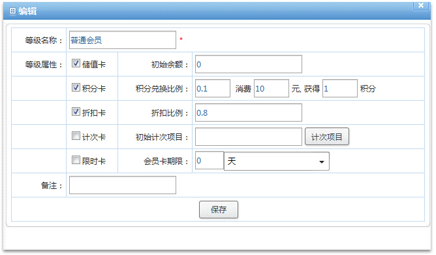Open the 天 time unit dropdown

[x=277, y=161]
